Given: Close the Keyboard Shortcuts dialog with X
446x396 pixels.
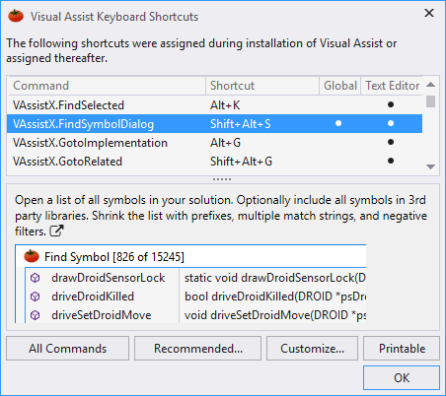Looking at the screenshot, I should click(x=429, y=13).
